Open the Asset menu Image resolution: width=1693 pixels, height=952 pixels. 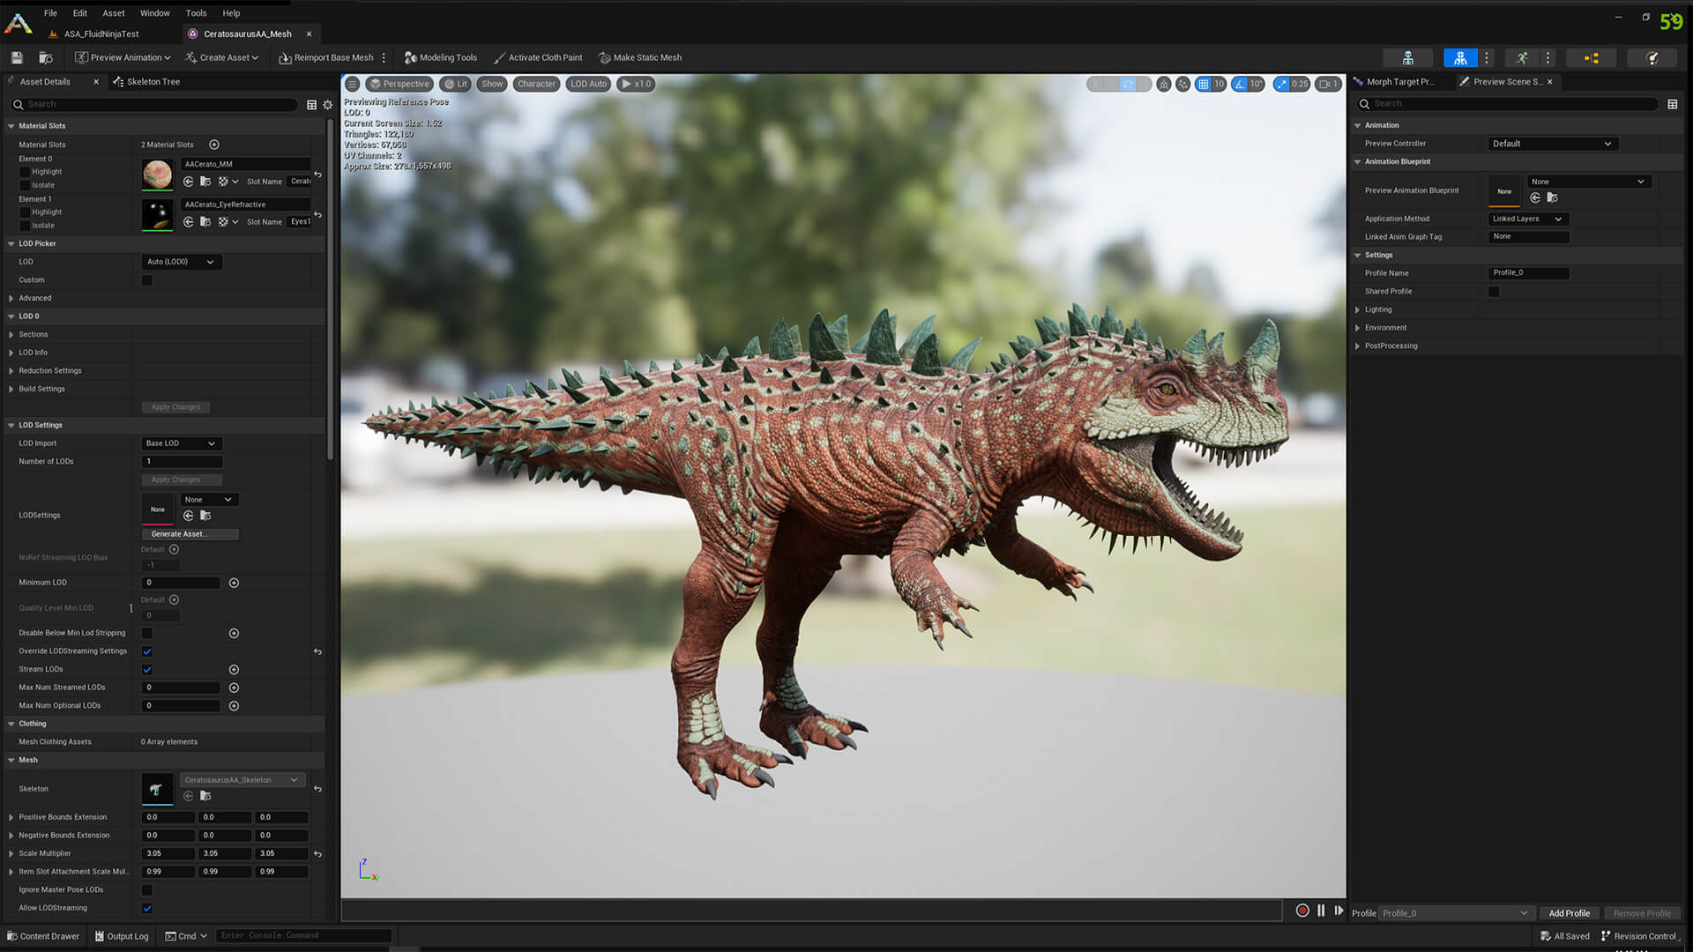(x=113, y=13)
